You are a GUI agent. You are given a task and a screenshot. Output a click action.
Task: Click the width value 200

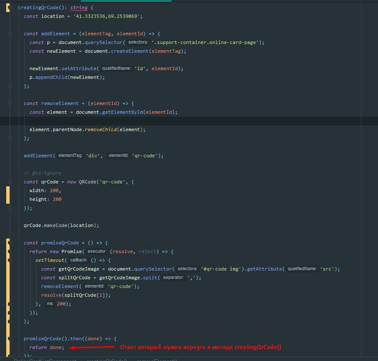pyautogui.click(x=54, y=190)
